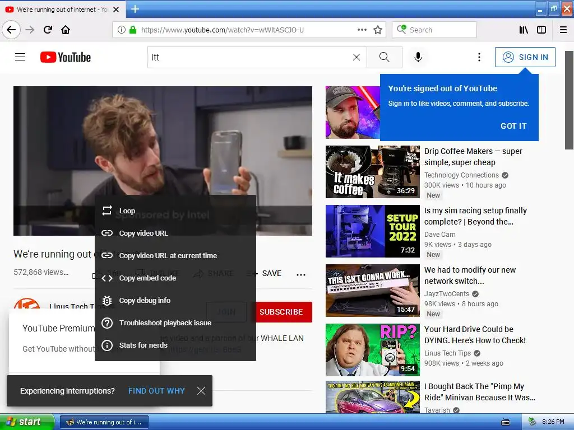Select the Firefox taskbar window button
The width and height of the screenshot is (574, 430).
click(104, 422)
